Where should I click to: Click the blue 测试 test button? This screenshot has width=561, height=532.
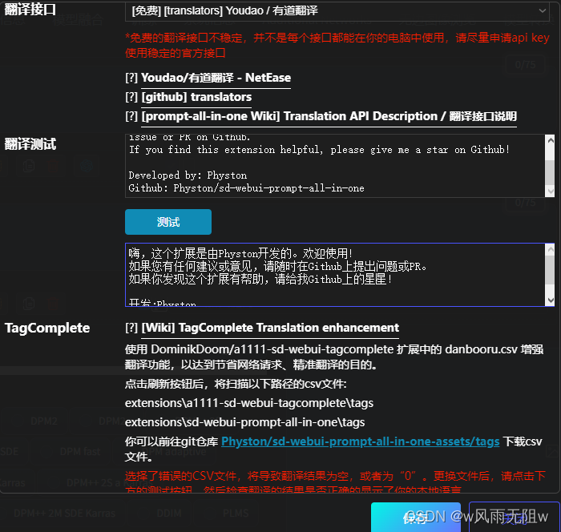[168, 222]
